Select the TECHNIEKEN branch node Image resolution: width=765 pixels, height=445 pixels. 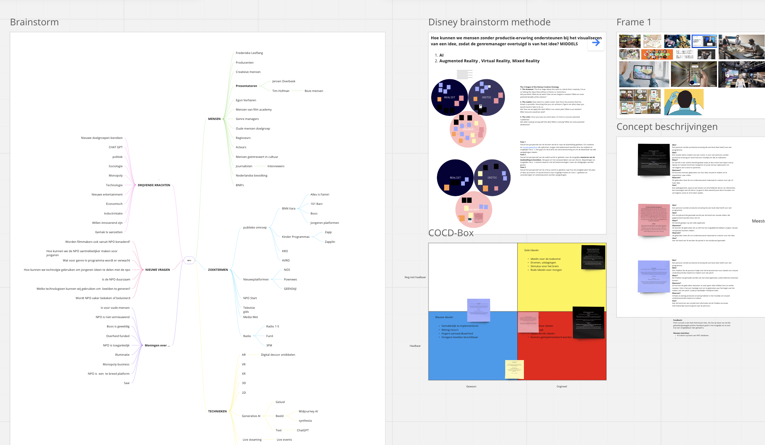(217, 411)
